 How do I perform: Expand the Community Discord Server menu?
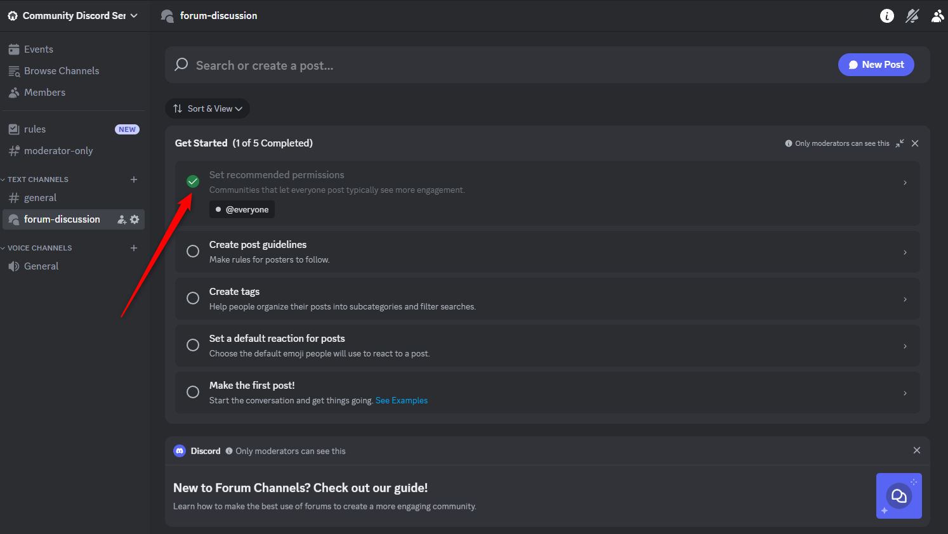(x=74, y=16)
